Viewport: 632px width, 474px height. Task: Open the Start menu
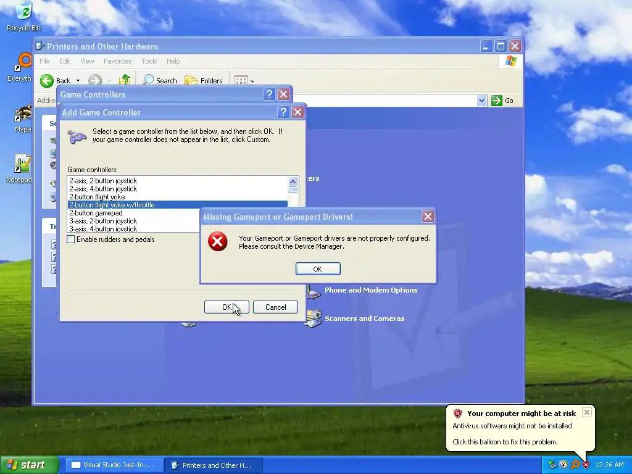point(30,465)
